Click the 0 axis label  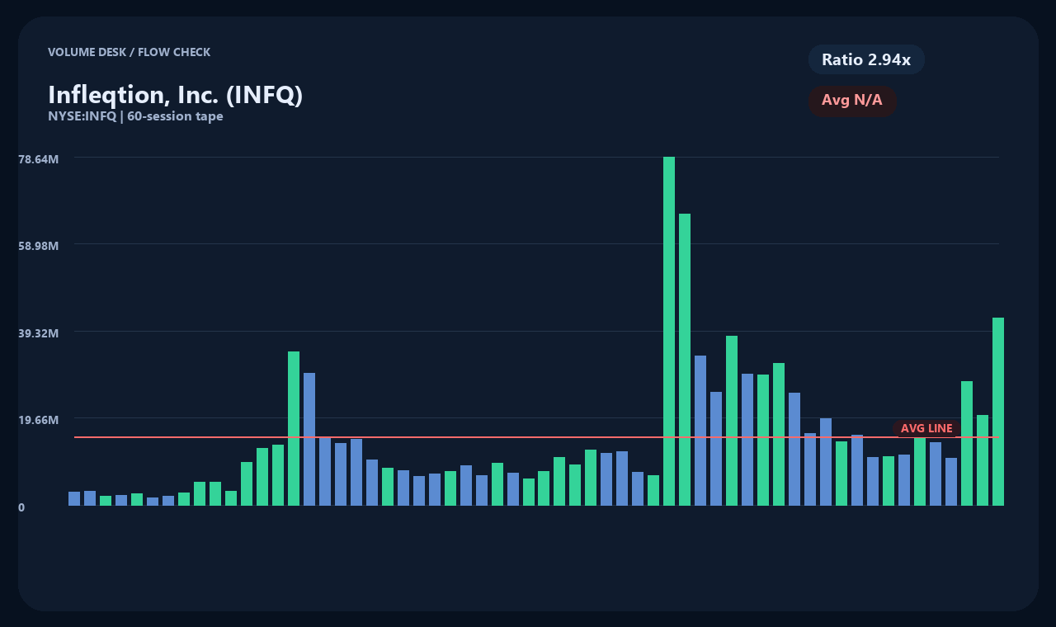[x=21, y=507]
